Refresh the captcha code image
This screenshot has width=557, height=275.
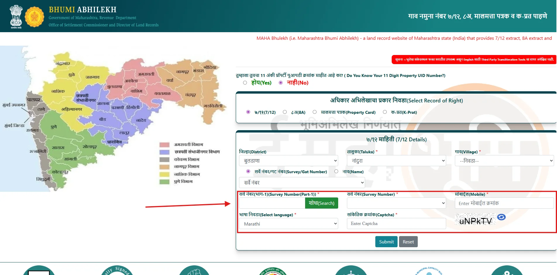[501, 217]
